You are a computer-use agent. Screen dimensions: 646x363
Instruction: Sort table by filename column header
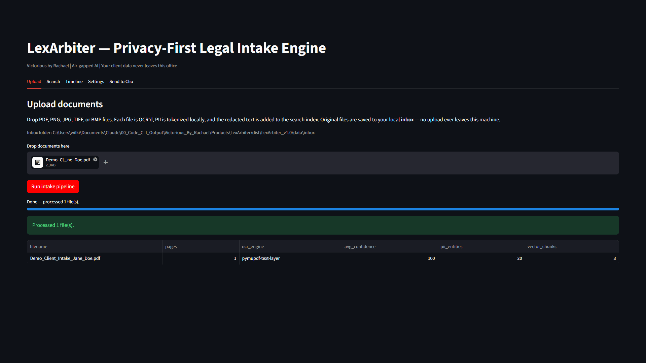(95, 246)
